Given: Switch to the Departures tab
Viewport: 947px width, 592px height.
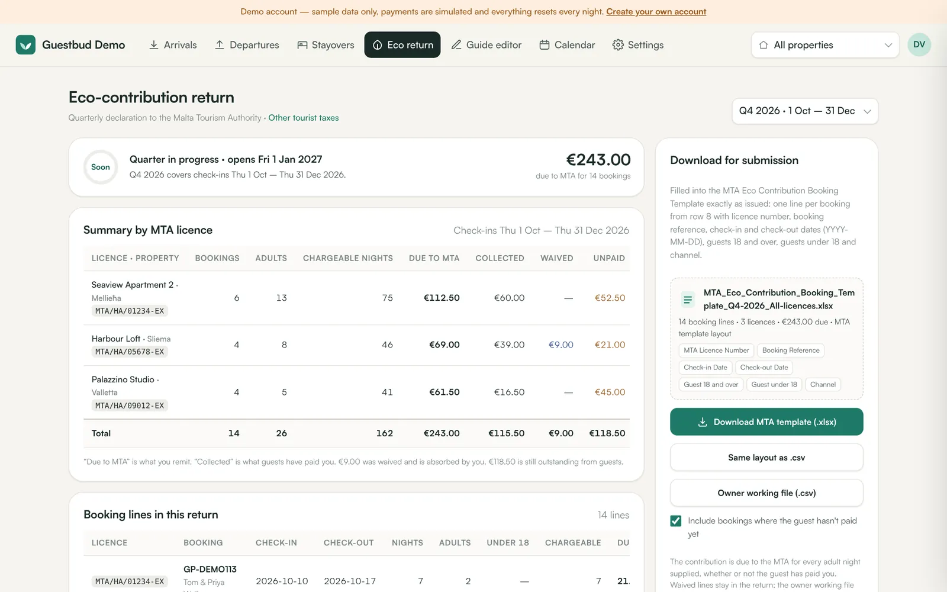Looking at the screenshot, I should [x=247, y=45].
